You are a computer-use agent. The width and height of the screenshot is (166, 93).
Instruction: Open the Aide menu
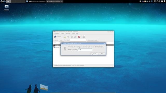point(77,34)
